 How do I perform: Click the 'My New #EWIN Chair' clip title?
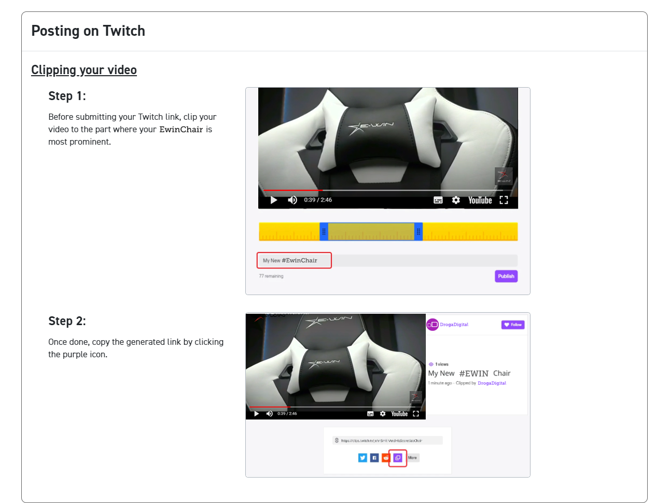coord(469,373)
